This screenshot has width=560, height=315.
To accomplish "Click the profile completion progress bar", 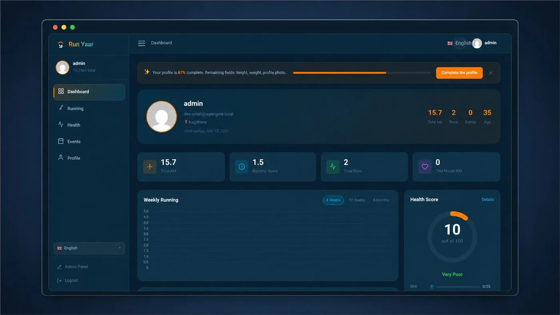I will click(362, 73).
